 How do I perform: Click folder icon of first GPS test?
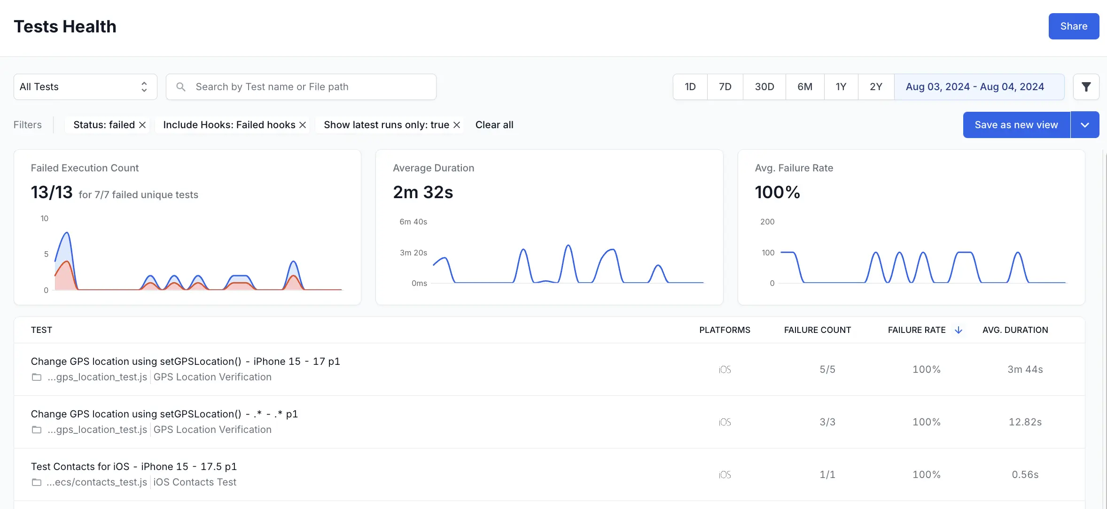36,377
